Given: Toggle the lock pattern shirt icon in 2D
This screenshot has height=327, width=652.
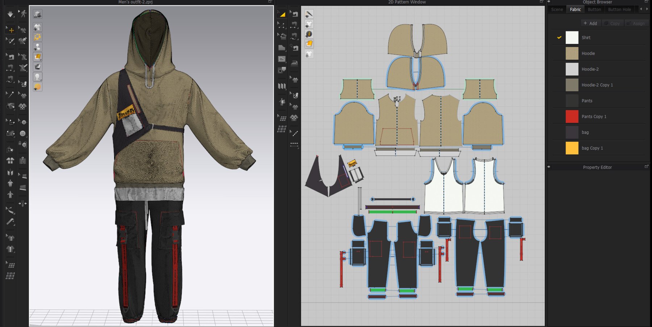Looking at the screenshot, I should click(x=309, y=54).
